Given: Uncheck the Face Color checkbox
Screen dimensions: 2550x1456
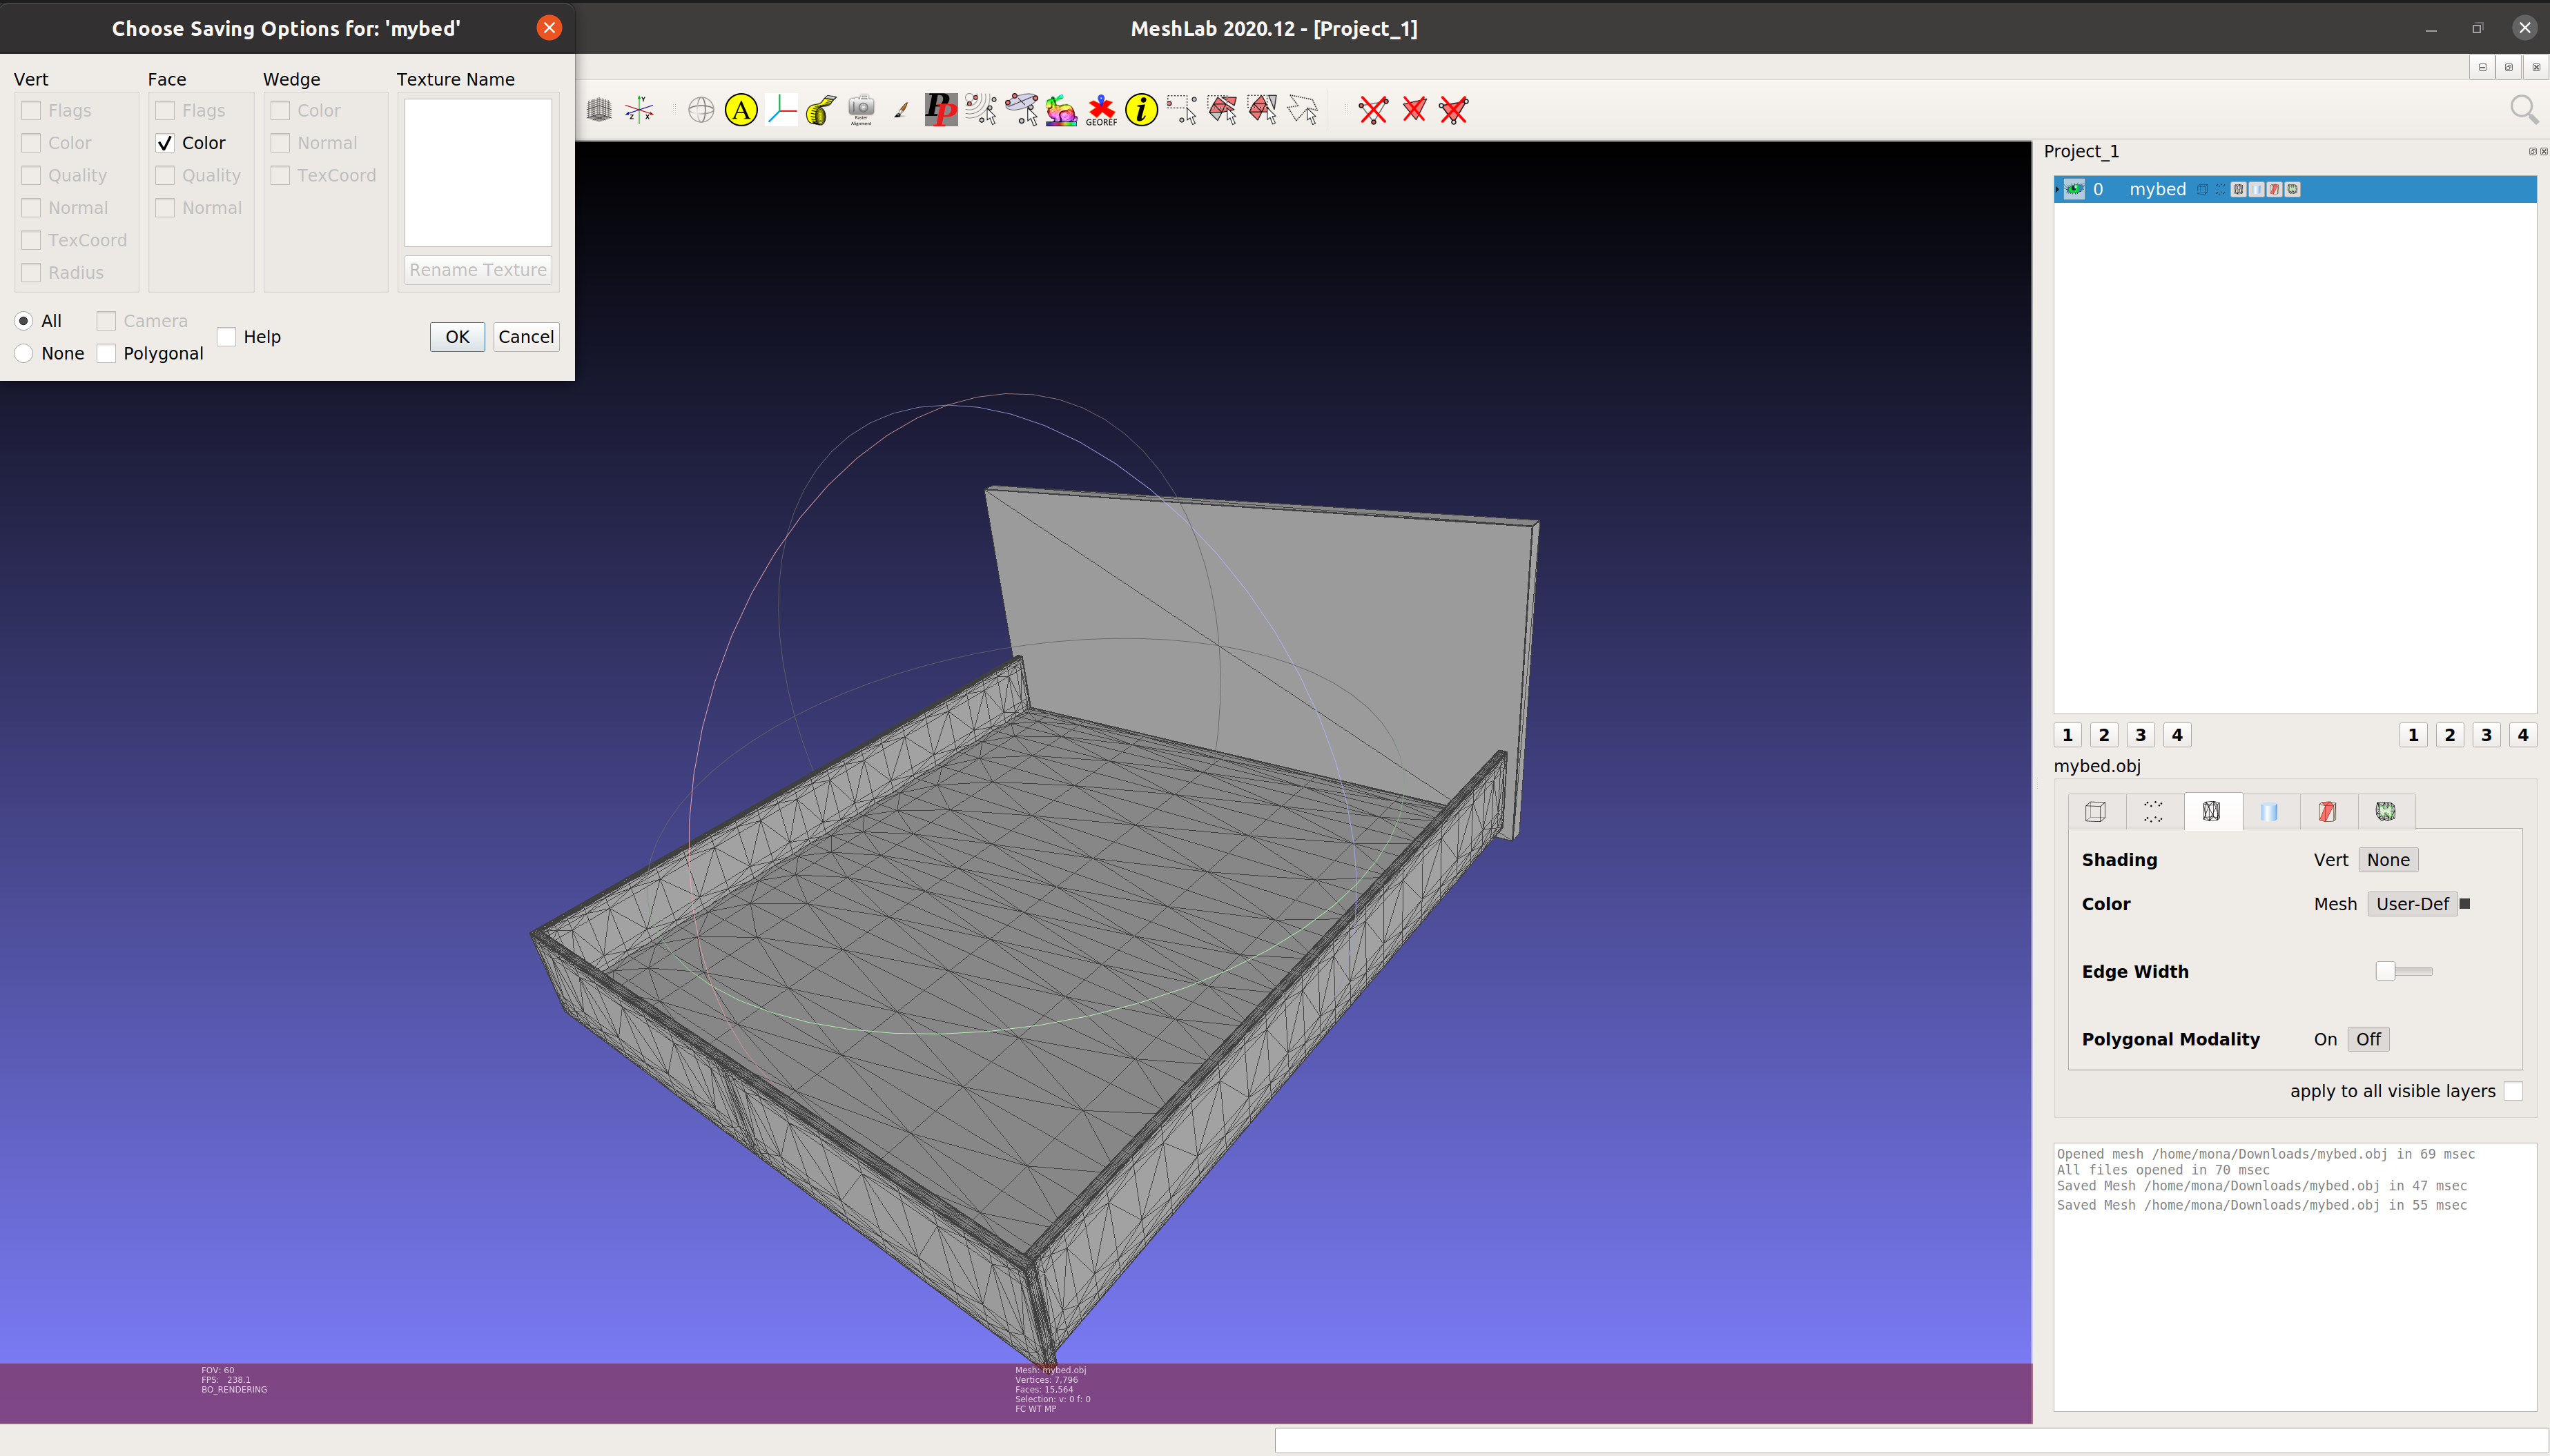Looking at the screenshot, I should point(166,143).
